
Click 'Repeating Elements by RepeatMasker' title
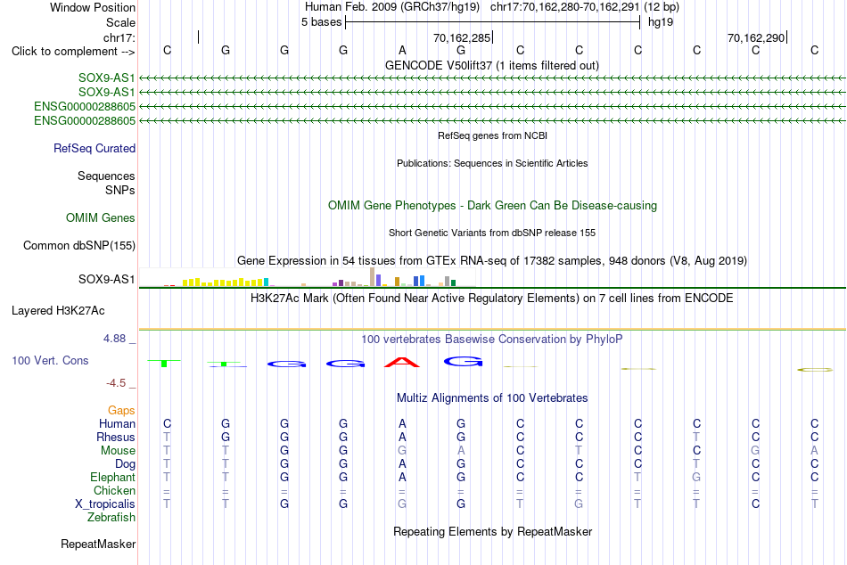(492, 531)
